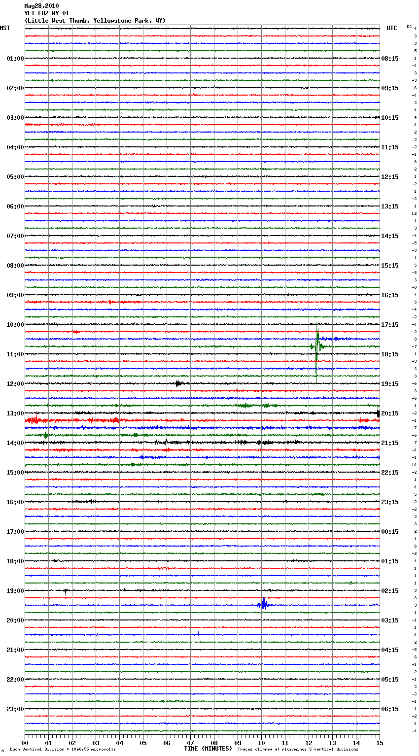
Task: Select the 11:00 MST time label
Action: coord(15,354)
